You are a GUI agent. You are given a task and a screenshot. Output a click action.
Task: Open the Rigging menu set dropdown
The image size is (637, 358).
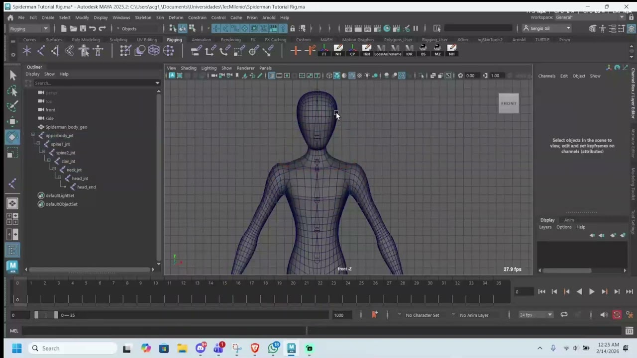pos(29,28)
